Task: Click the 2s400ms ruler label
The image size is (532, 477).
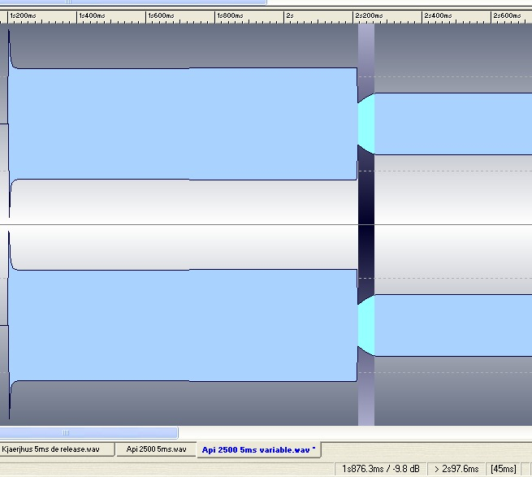Action: (439, 15)
